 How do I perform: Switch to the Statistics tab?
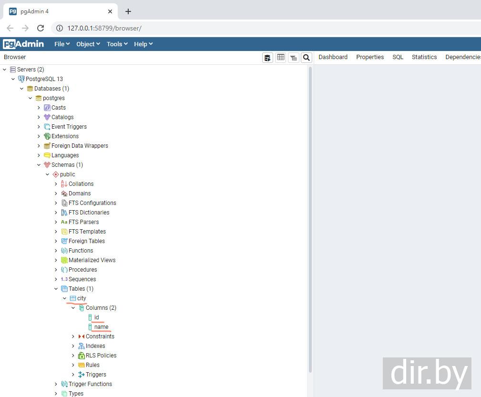click(x=424, y=57)
